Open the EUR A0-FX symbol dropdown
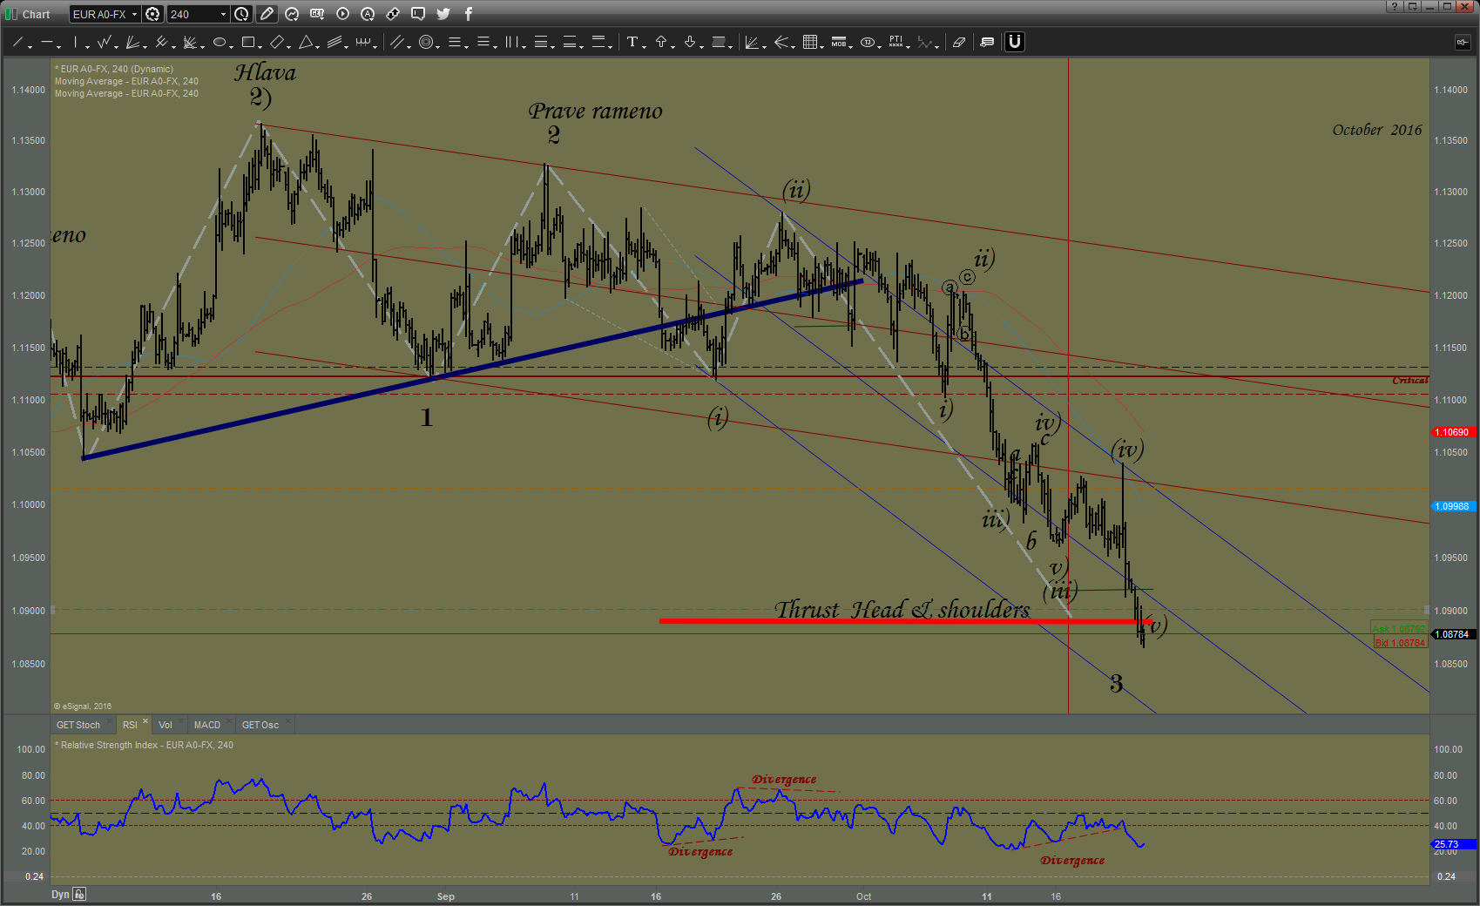1480x906 pixels. [134, 14]
